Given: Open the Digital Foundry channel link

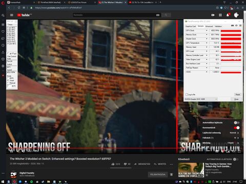Looking at the screenshot, I should (x=27, y=173).
